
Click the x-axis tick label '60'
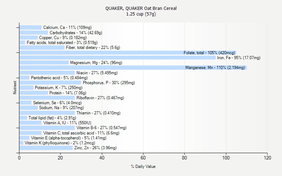(x=143, y=158)
